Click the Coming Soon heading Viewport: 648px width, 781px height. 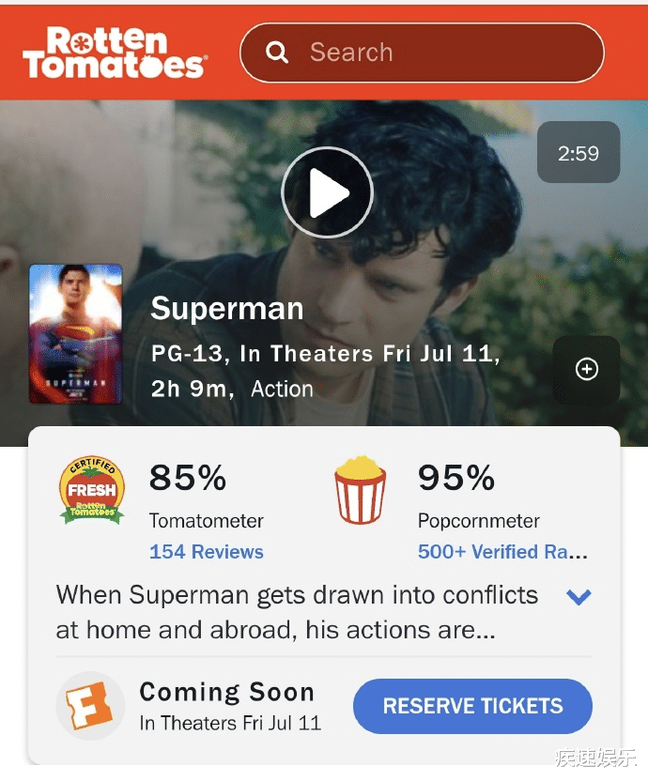point(226,693)
